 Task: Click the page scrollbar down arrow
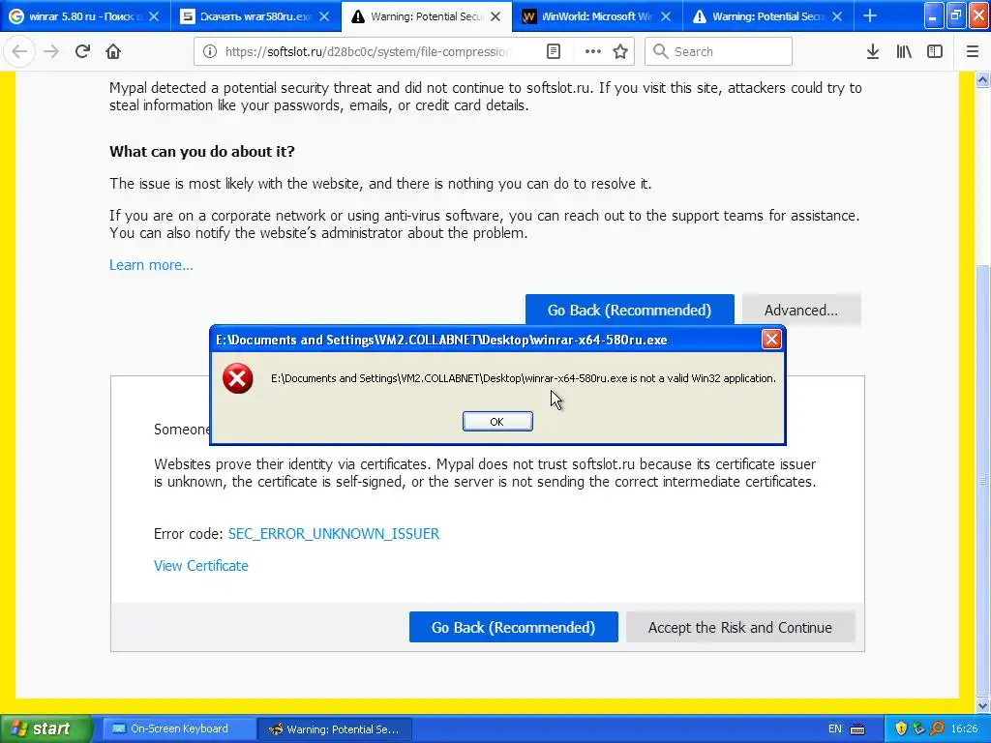(983, 705)
